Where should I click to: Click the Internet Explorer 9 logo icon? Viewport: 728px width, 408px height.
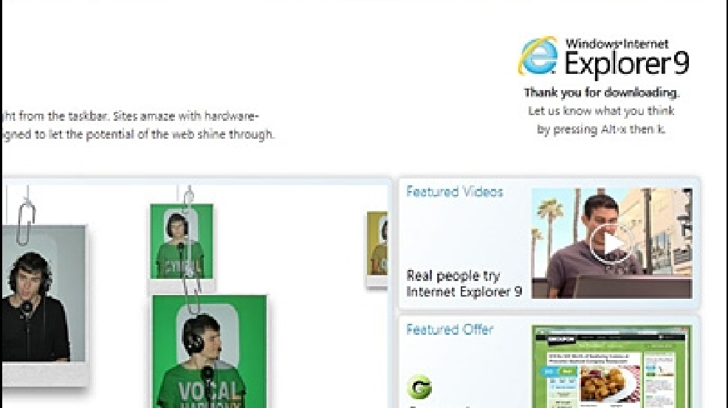[x=538, y=57]
